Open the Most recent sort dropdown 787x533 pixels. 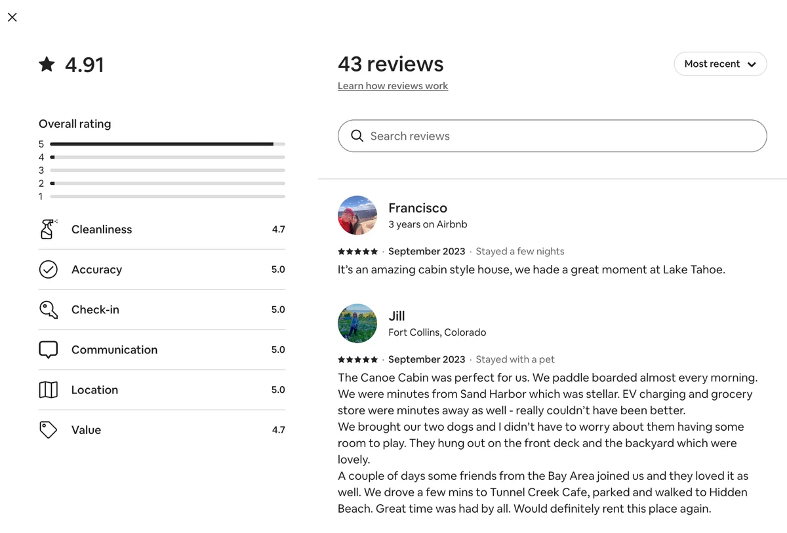click(x=720, y=64)
